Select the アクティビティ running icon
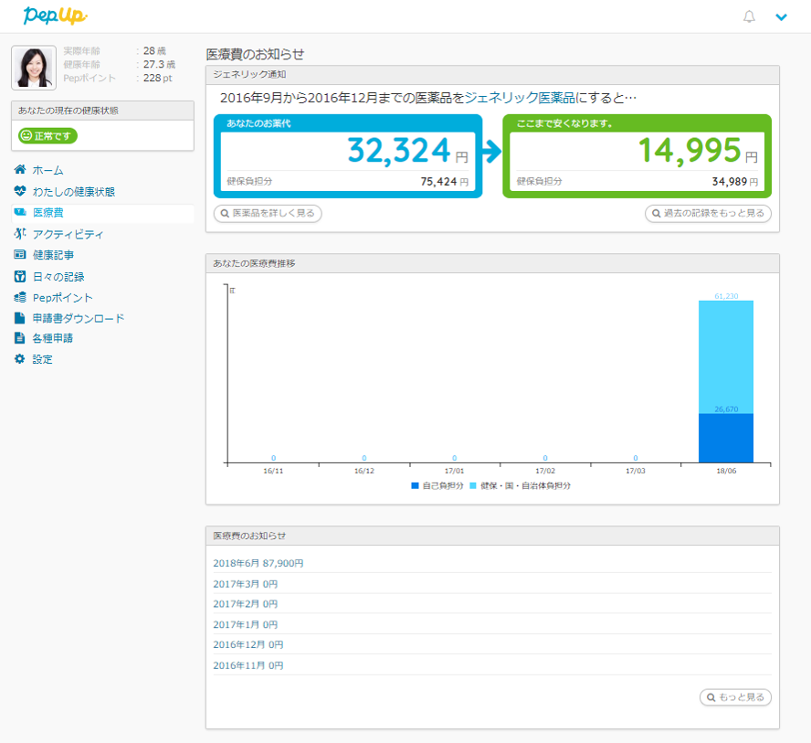This screenshot has height=743, width=811. 20,234
